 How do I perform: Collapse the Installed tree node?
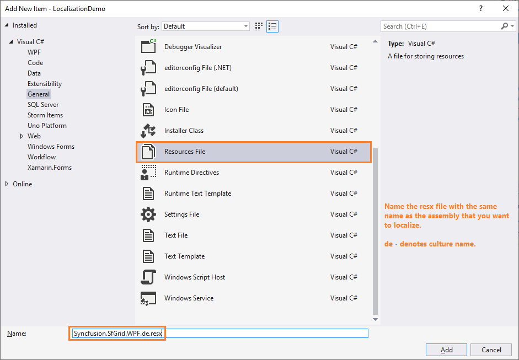[x=7, y=25]
